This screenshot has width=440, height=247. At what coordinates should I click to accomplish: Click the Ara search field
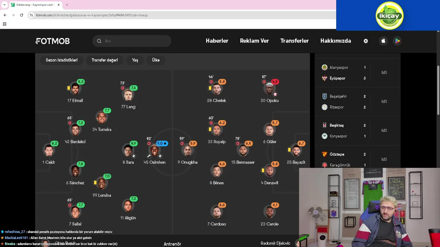[x=132, y=41]
